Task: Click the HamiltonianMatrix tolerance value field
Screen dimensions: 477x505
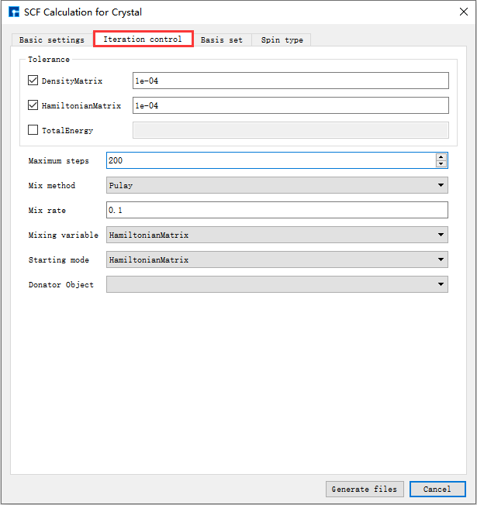Action: pyautogui.click(x=290, y=105)
